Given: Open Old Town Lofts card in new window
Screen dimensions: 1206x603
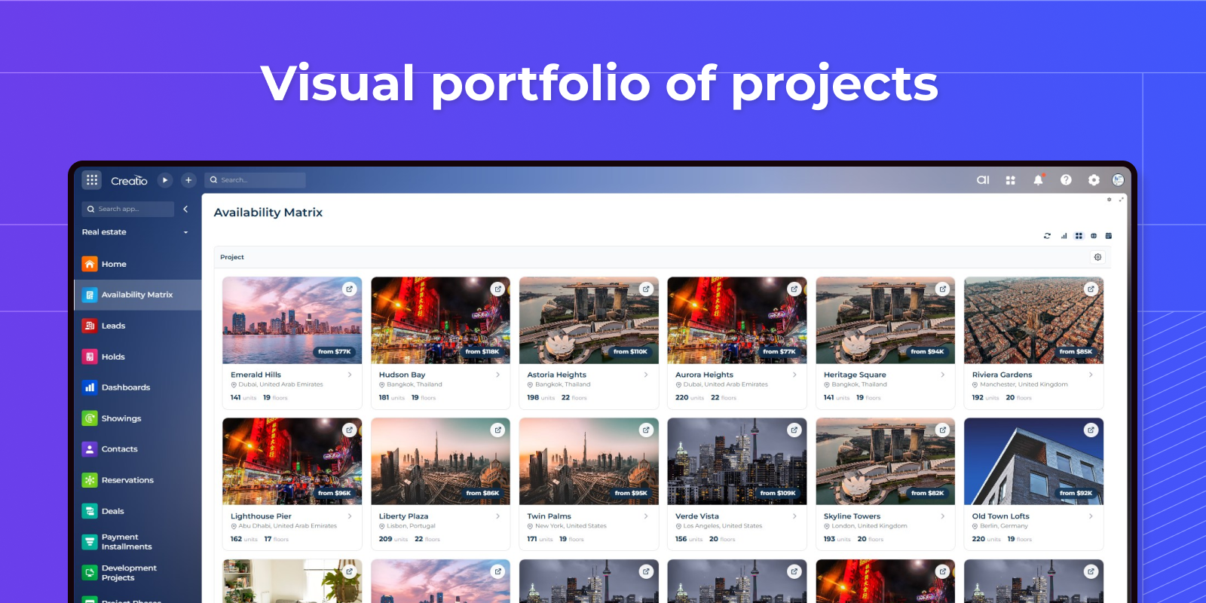Looking at the screenshot, I should (x=1091, y=430).
